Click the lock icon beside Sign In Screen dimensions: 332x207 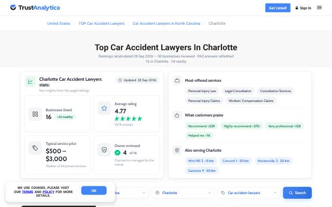pyautogui.click(x=297, y=8)
